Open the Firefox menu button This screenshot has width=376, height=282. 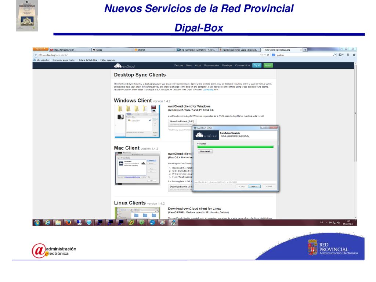pyautogui.click(x=40, y=49)
